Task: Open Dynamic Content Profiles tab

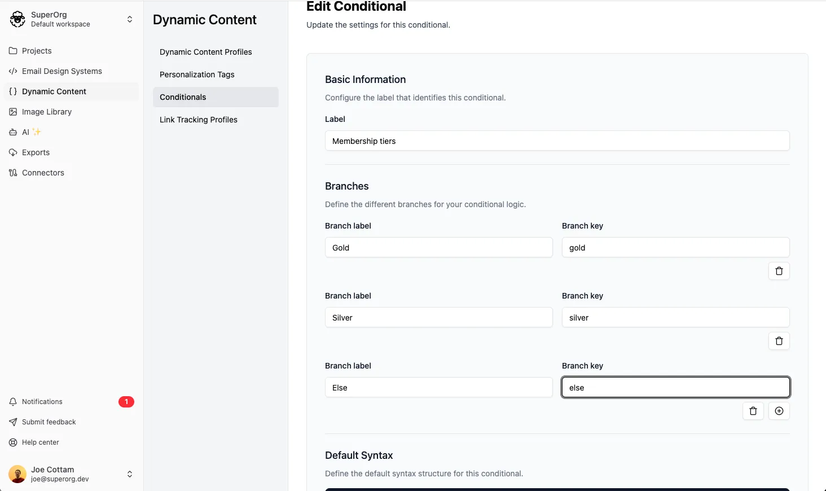Action: coord(205,52)
